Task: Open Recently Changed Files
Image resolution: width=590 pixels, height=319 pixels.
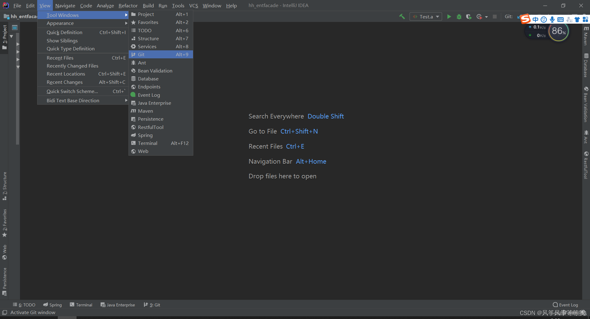Action: coord(83,66)
